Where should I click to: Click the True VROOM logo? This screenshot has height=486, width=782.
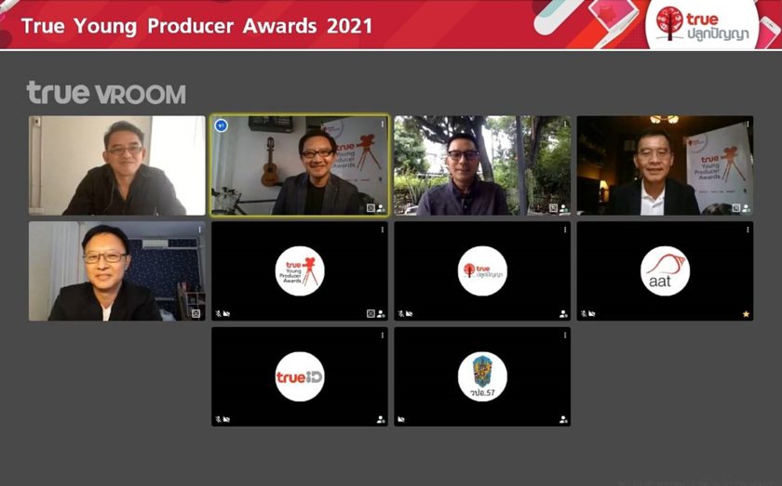106,93
